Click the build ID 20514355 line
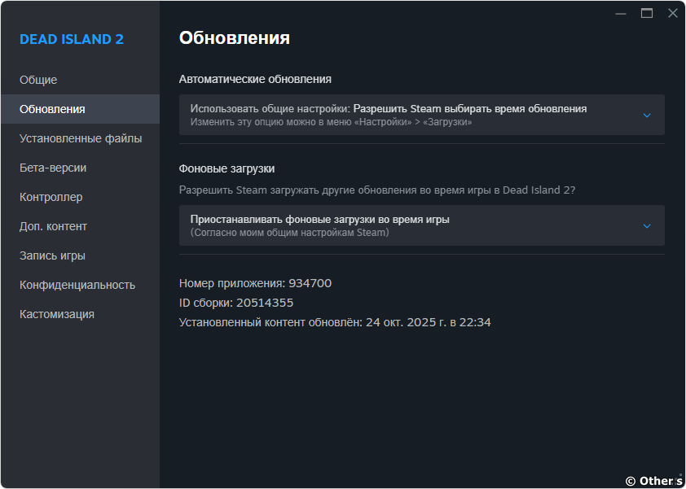This screenshot has width=686, height=489. (x=236, y=303)
